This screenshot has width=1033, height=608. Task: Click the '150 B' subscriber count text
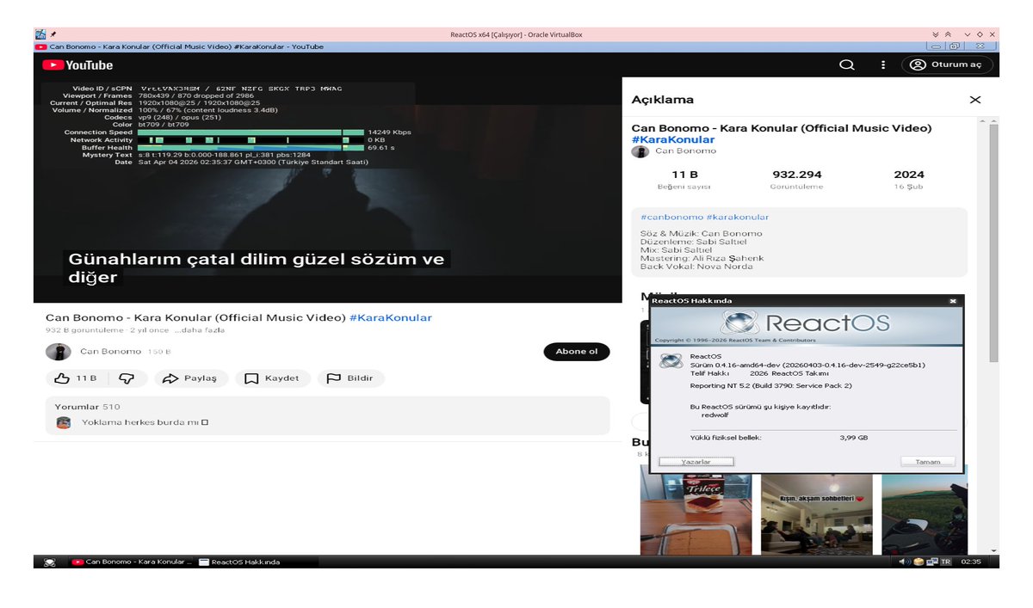tap(159, 352)
